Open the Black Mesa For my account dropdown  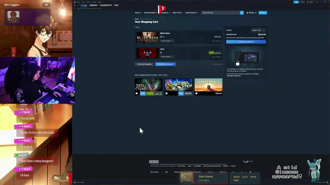[x=167, y=41]
